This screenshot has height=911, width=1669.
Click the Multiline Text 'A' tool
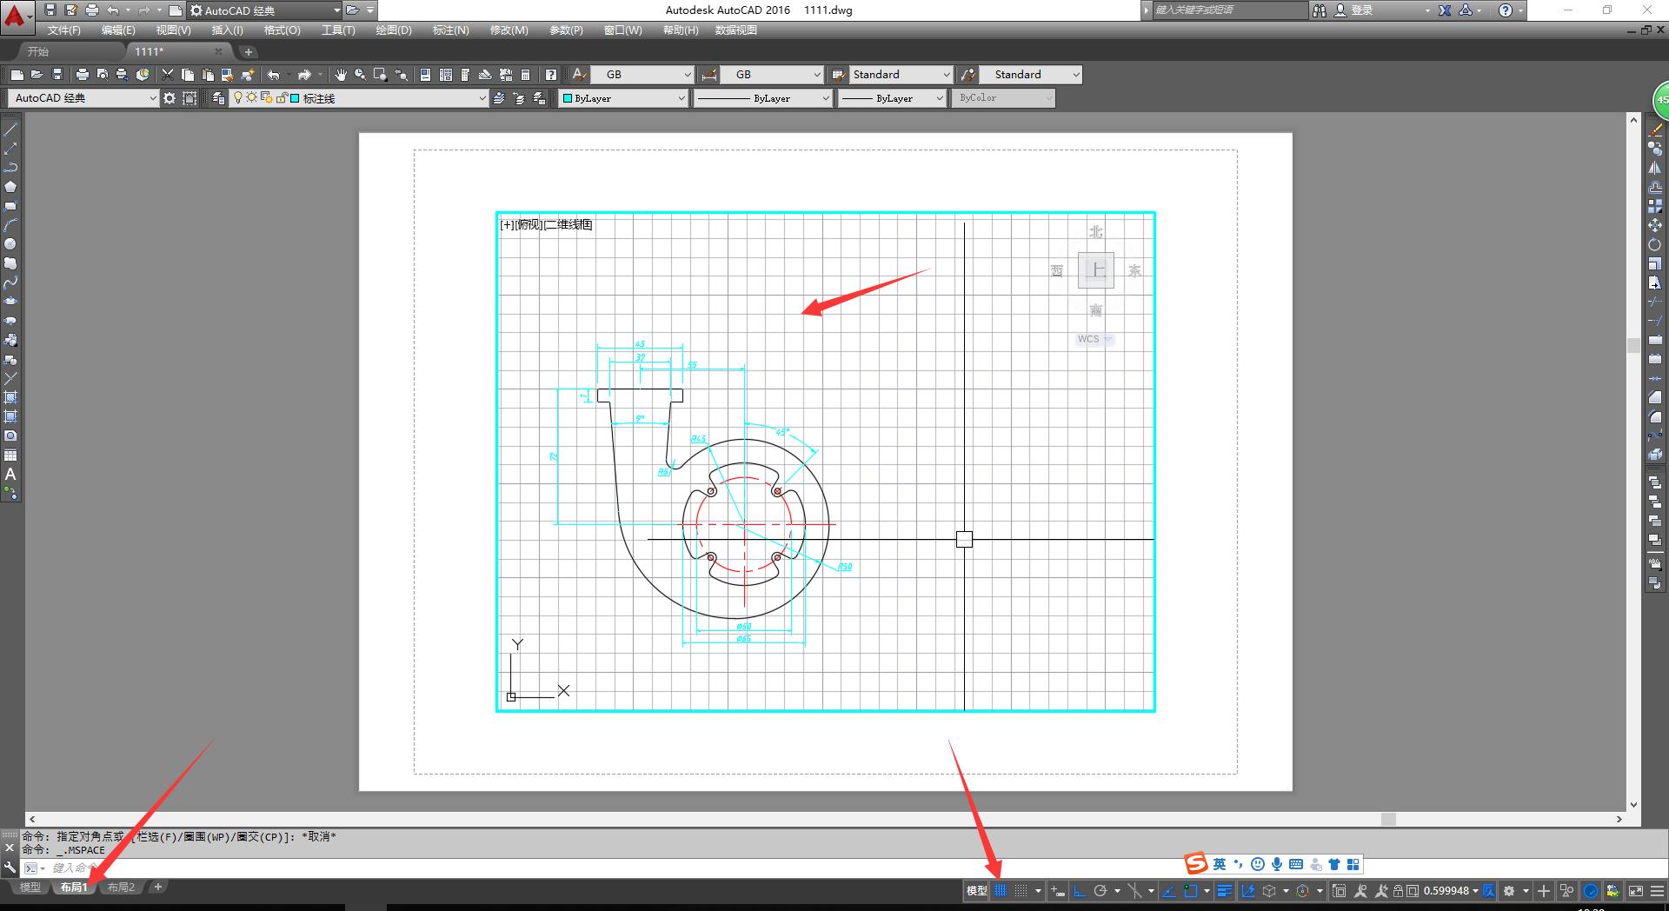click(x=10, y=475)
